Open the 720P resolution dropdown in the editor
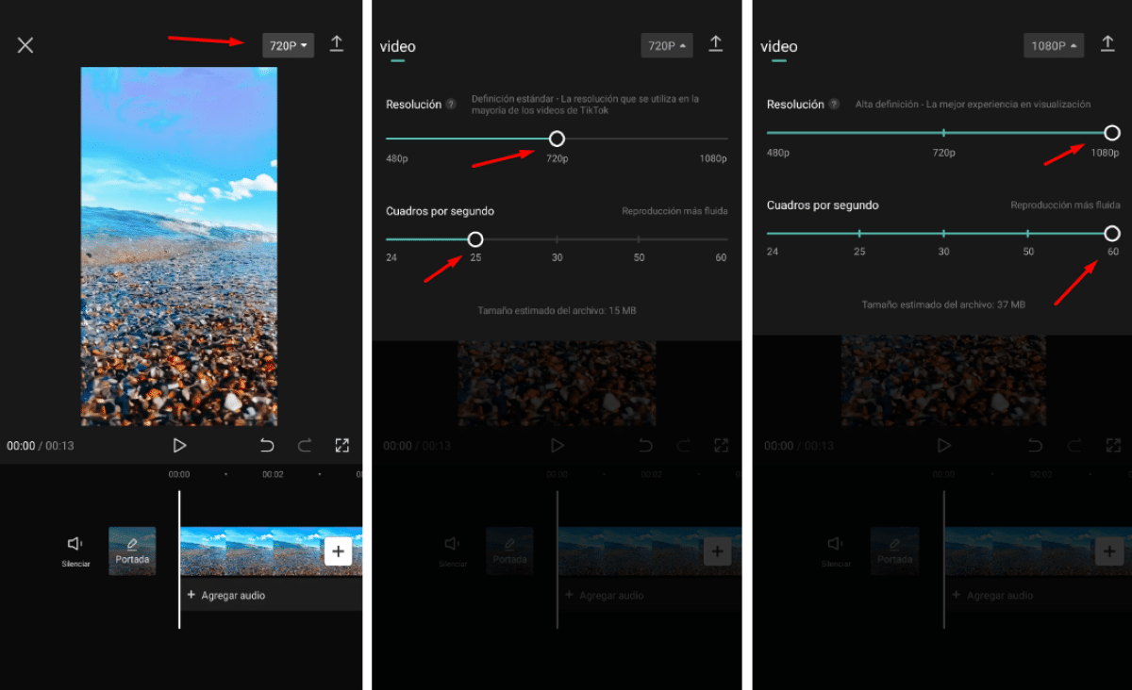This screenshot has width=1132, height=690. click(x=288, y=45)
